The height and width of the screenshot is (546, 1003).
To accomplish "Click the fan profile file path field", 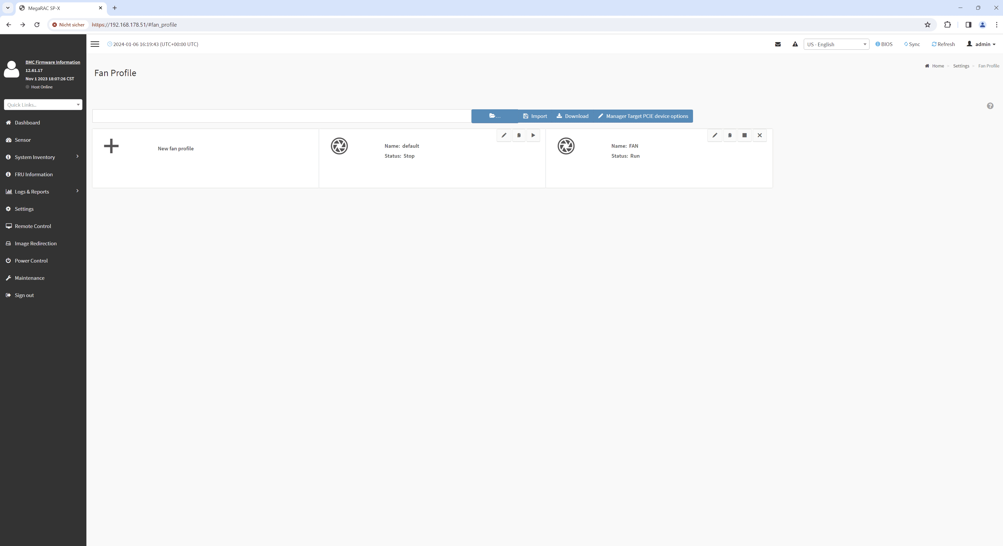I will [281, 116].
